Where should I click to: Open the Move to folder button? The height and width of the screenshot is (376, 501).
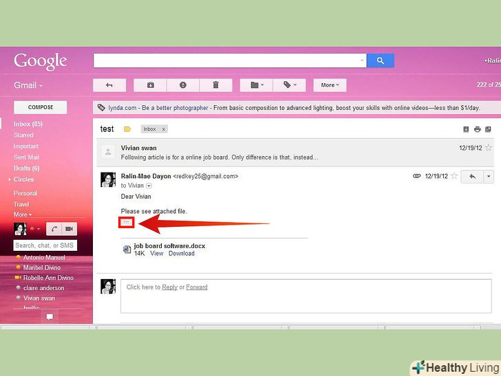pos(257,85)
